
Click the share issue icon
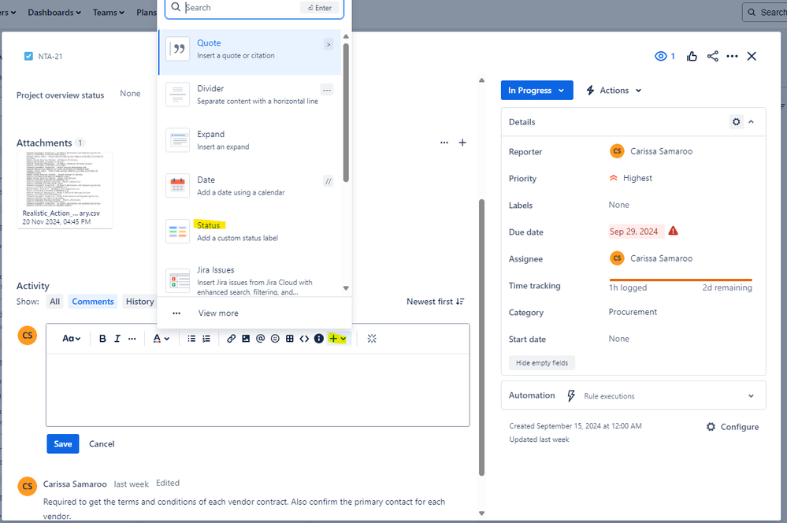coord(713,56)
